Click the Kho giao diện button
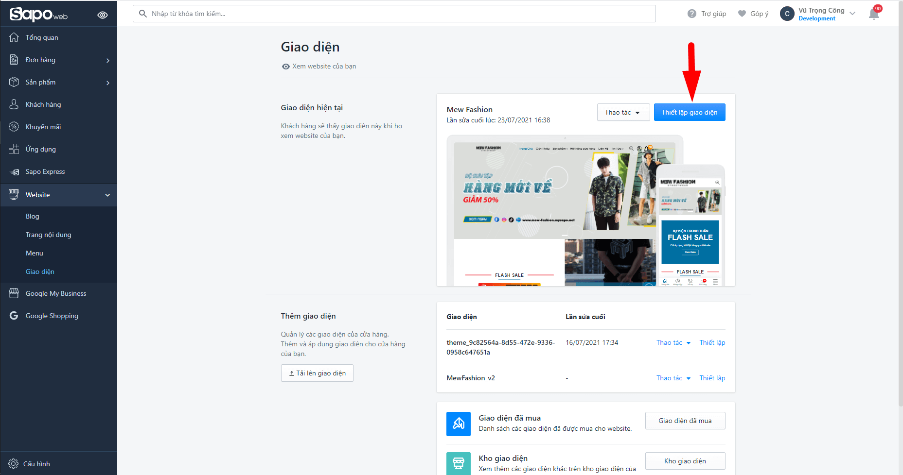Viewport: 903px width, 475px height. (x=685, y=461)
